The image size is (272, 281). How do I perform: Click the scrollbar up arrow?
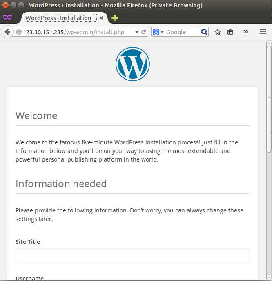(x=269, y=43)
